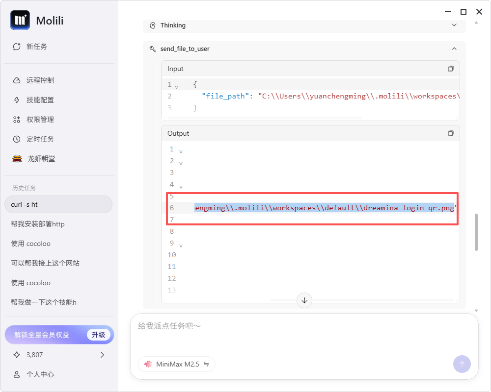Open 技能配置 skill settings
This screenshot has width=491, height=392.
pos(40,100)
